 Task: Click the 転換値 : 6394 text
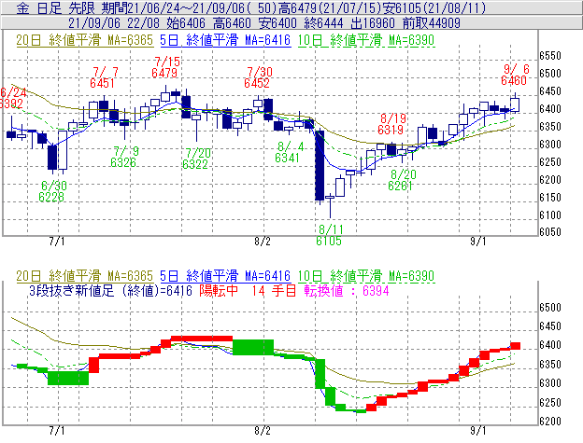point(347,290)
